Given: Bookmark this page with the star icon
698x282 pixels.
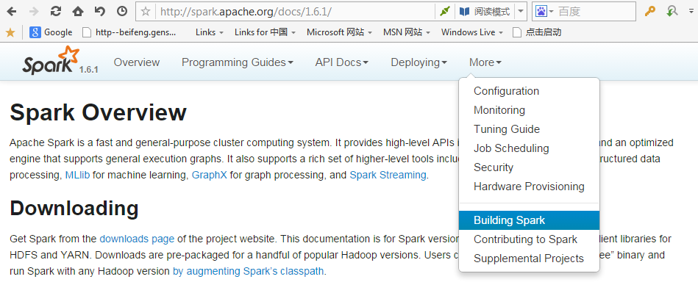Looking at the screenshot, I should (x=146, y=12).
